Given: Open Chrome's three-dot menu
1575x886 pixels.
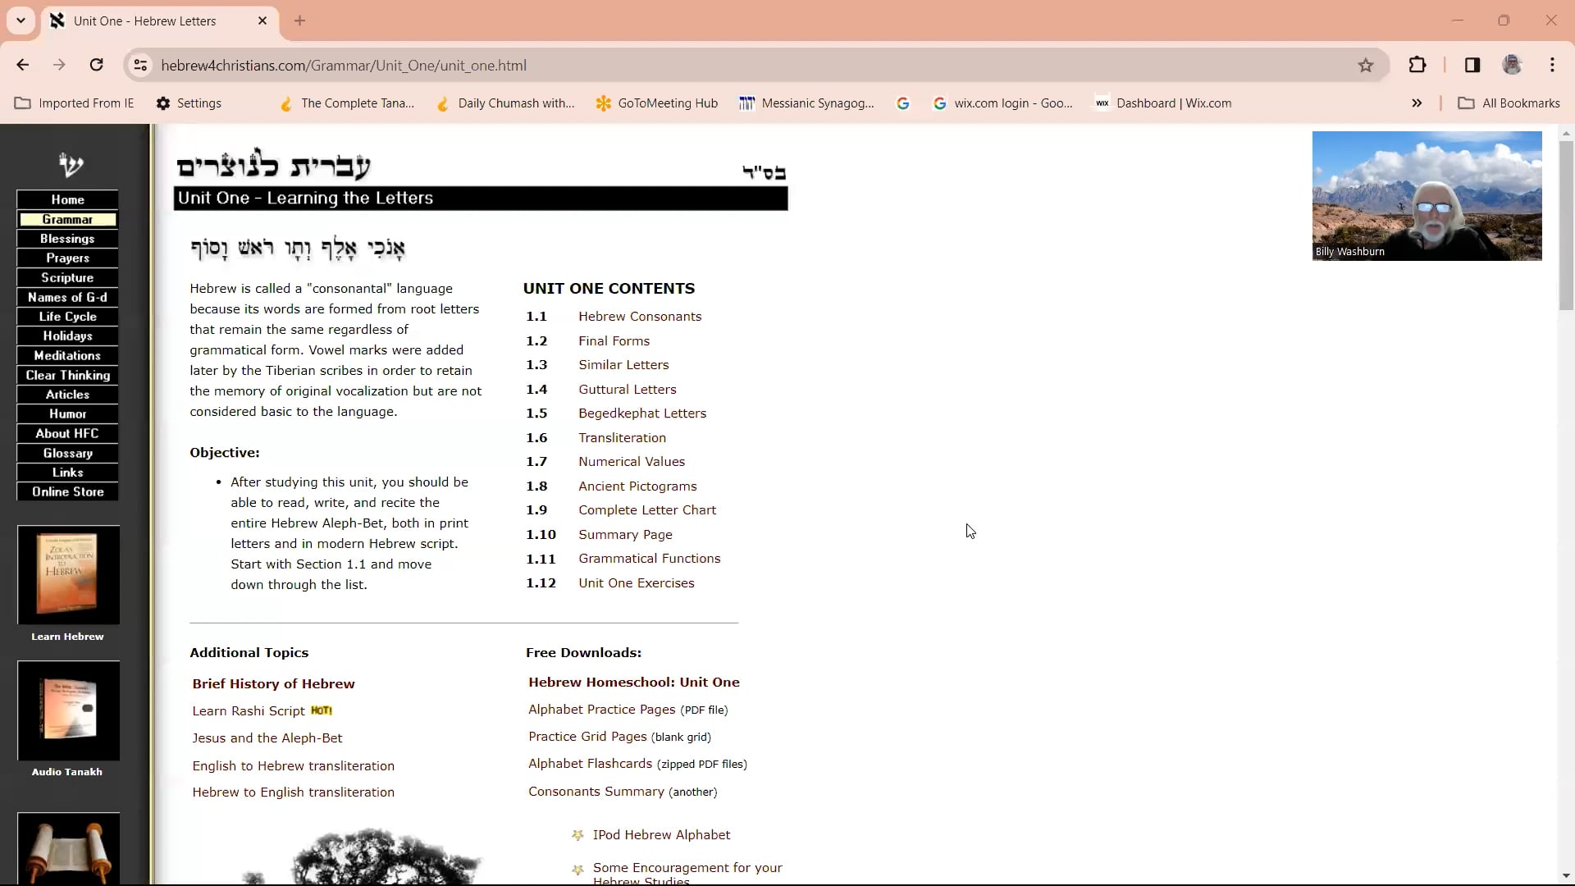Looking at the screenshot, I should [x=1552, y=66].
